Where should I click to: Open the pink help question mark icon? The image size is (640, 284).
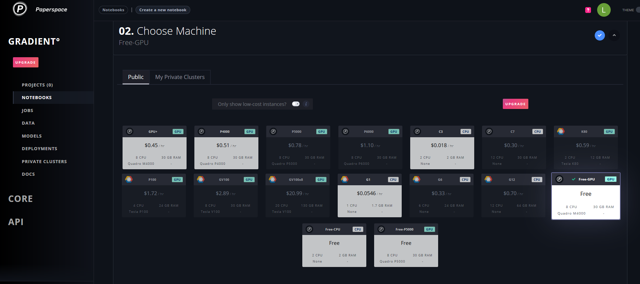[588, 10]
